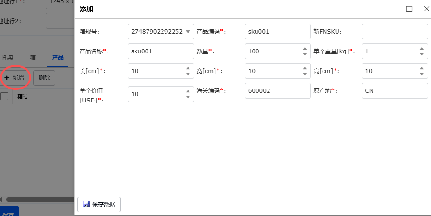Toggle the header checkbox beside 箱号 column

coord(4,96)
